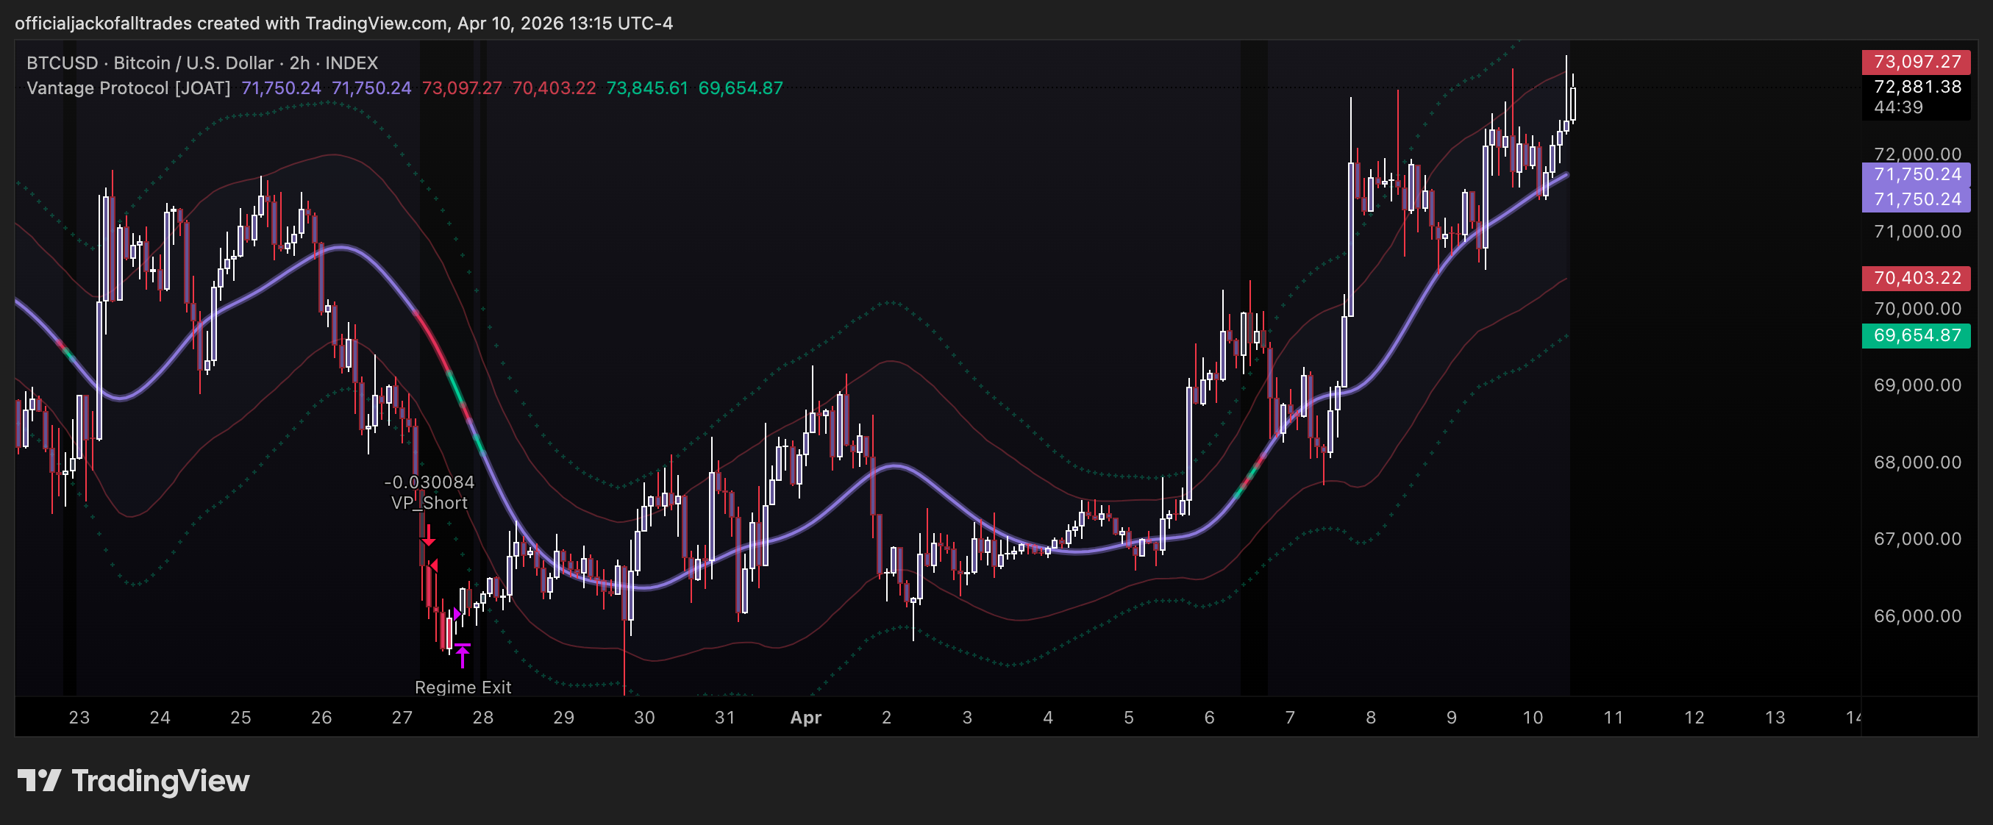
Task: Click date 13 on the time axis
Action: pyautogui.click(x=1775, y=718)
